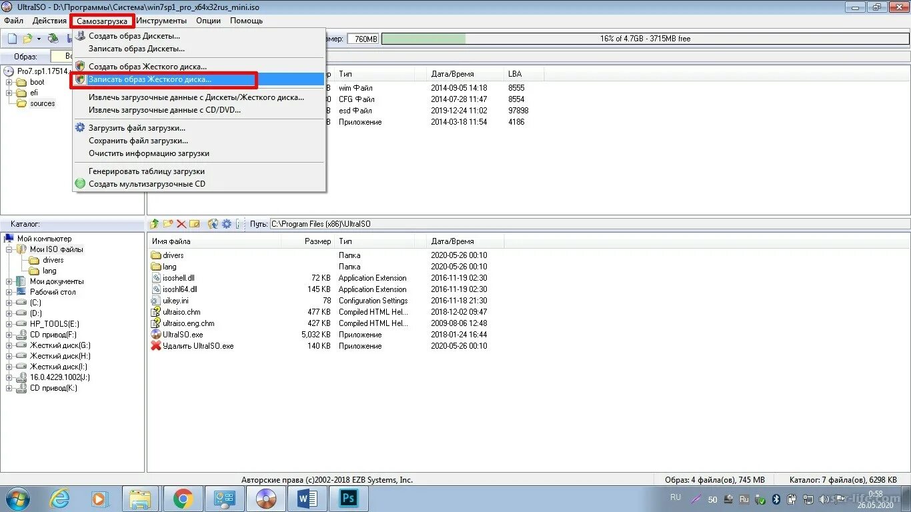911x512 pixels.
Task: Select Удалить UltraISO.exe in file list
Action: pos(198,346)
